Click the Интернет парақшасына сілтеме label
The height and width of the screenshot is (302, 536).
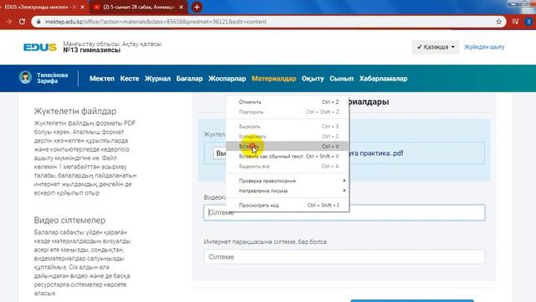tap(265, 242)
